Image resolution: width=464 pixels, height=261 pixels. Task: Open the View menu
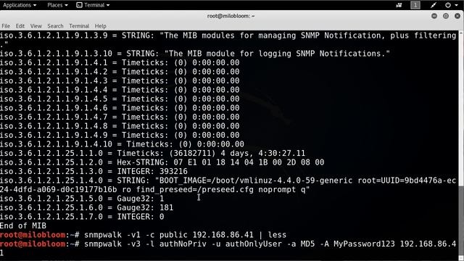pos(36,26)
